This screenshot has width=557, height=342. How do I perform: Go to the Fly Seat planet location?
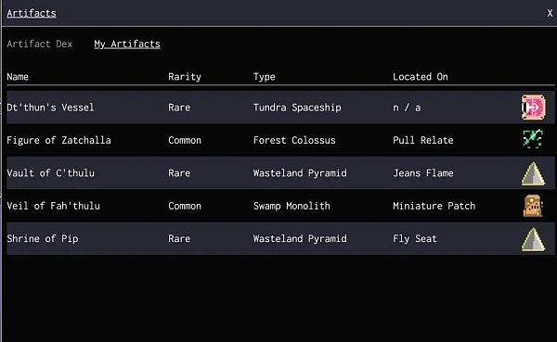415,238
